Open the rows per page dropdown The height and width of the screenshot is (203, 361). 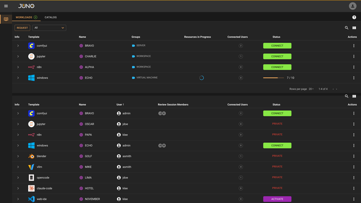(x=311, y=89)
